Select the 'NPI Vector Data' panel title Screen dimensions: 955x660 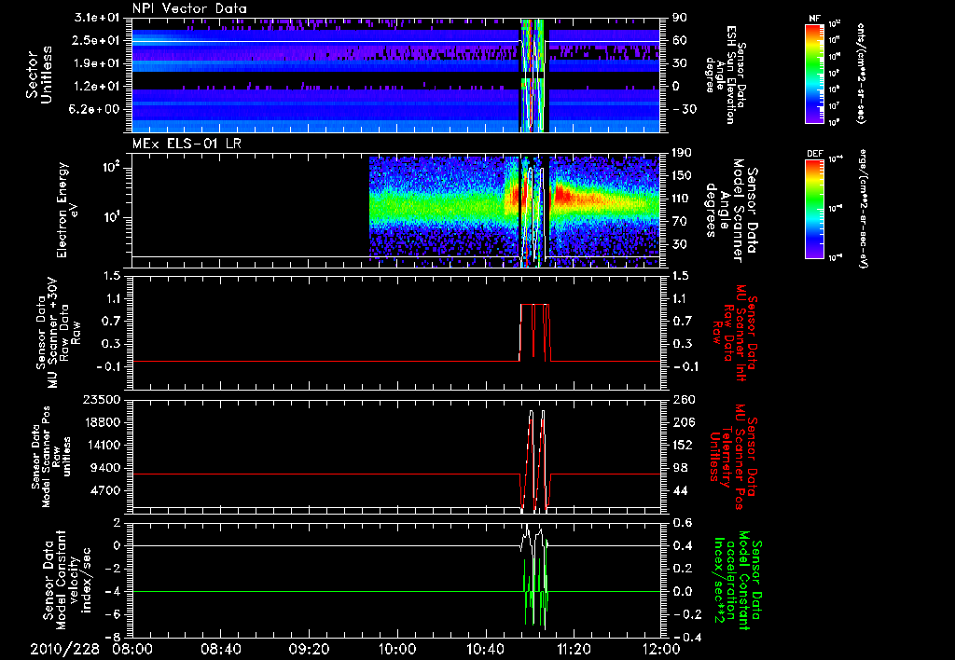(x=189, y=8)
